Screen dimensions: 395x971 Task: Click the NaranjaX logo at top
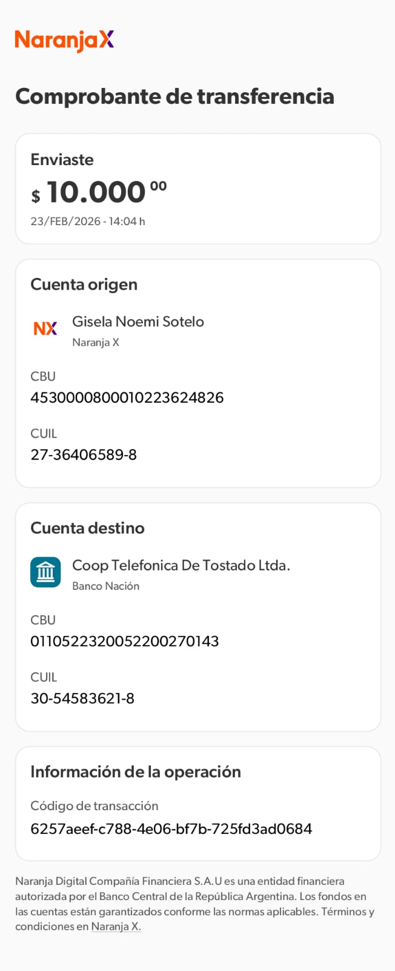coord(64,41)
